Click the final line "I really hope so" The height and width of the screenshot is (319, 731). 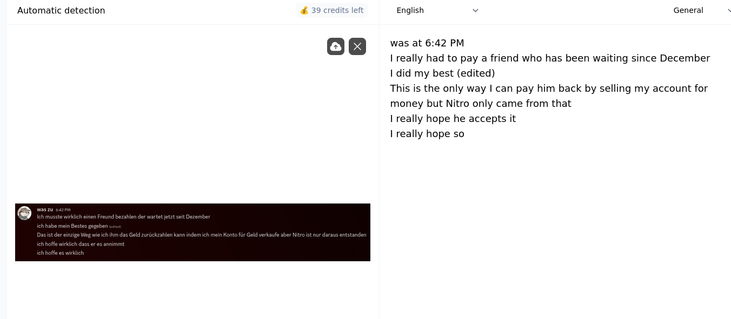pos(427,134)
